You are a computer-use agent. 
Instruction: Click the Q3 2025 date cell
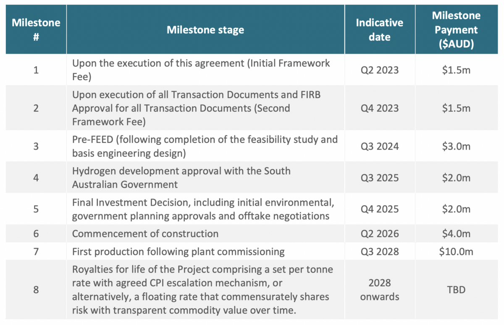(380, 178)
